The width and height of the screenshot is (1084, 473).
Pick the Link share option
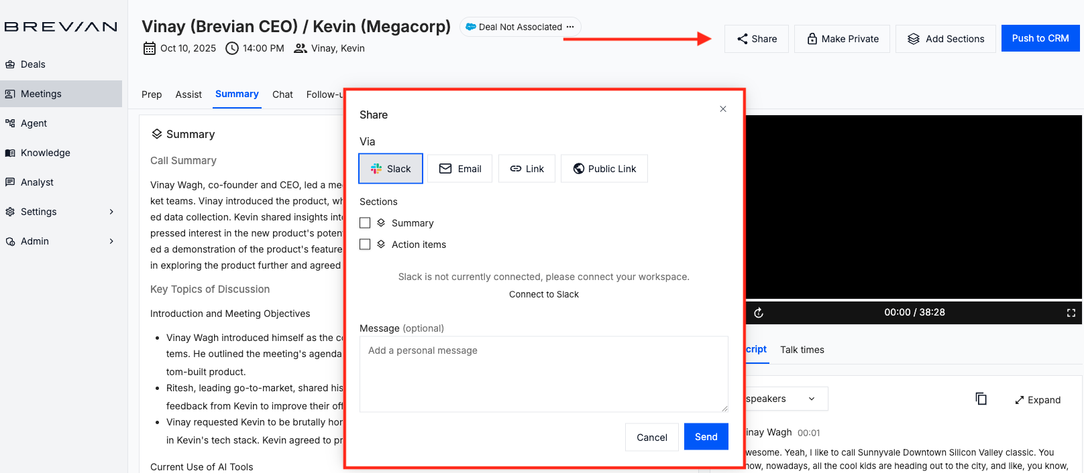pos(527,169)
